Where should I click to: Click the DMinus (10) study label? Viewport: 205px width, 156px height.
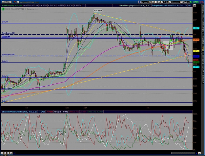tap(74, 112)
